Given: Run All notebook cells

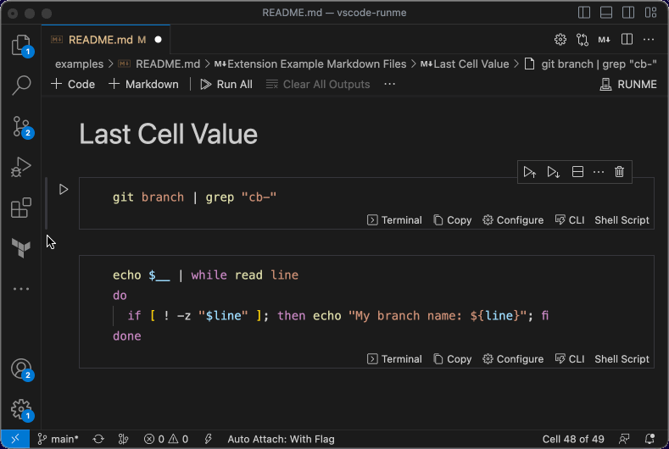Looking at the screenshot, I should (x=226, y=85).
